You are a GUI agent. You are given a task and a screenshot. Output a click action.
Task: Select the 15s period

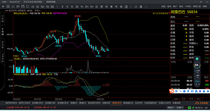[48, 7]
